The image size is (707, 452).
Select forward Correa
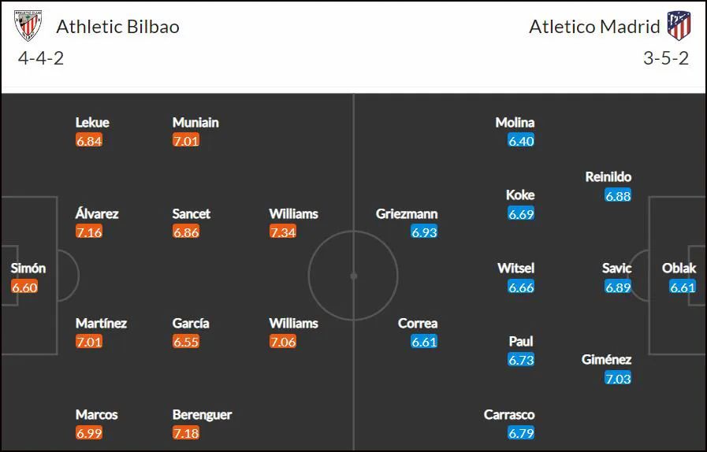point(418,323)
